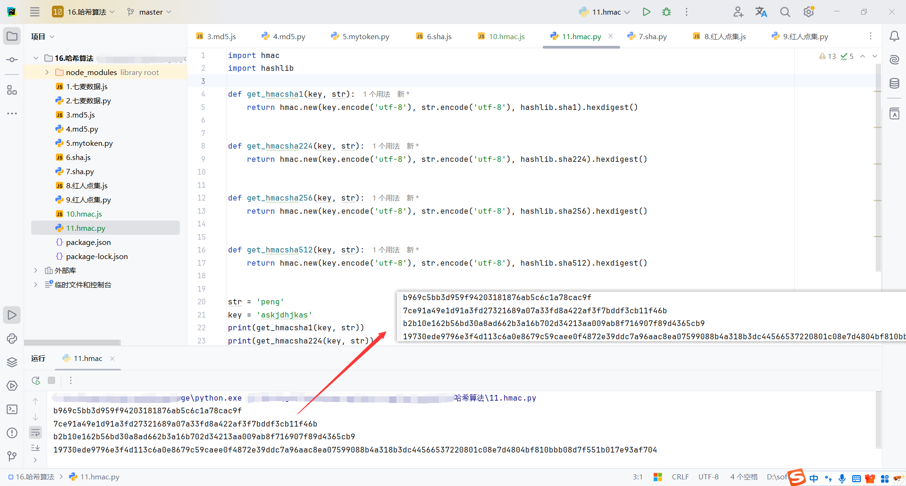Switch to the 10.hmac.js tab
Screen dimensions: 906x486
[x=501, y=36]
